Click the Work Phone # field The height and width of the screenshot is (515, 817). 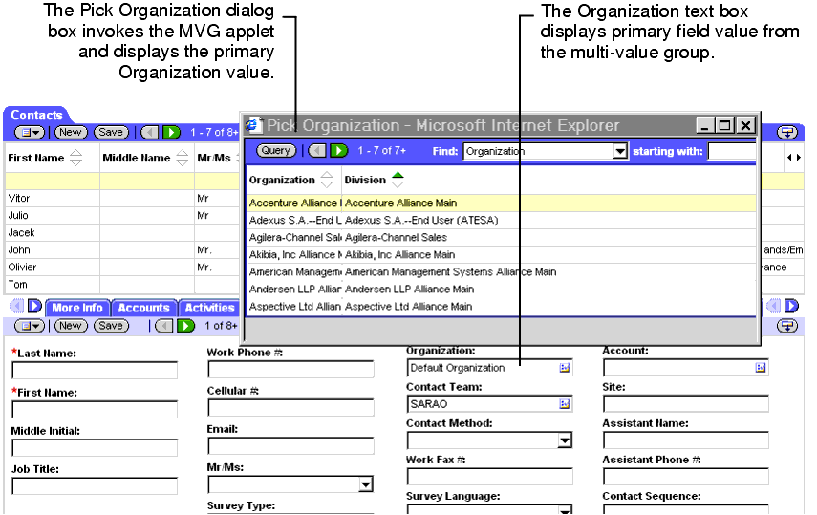click(x=290, y=369)
